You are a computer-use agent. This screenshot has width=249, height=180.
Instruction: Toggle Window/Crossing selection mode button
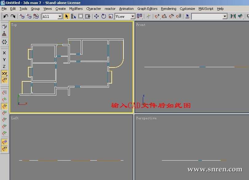tap(88, 16)
